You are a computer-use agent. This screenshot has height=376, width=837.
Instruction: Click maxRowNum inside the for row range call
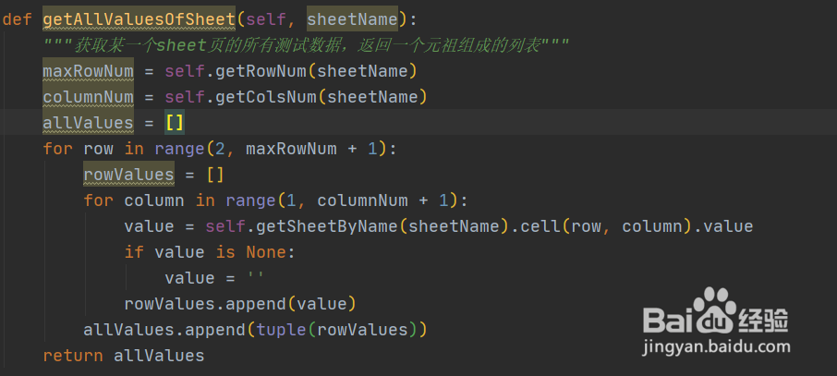click(x=291, y=149)
